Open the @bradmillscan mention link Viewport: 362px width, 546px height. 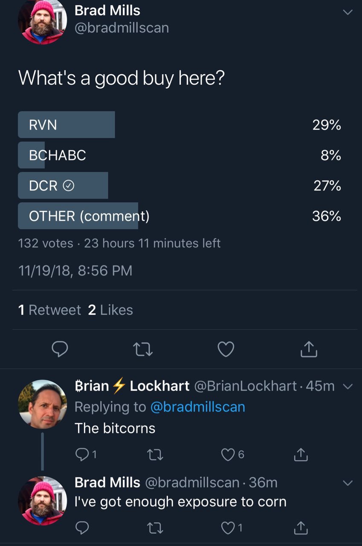198,407
